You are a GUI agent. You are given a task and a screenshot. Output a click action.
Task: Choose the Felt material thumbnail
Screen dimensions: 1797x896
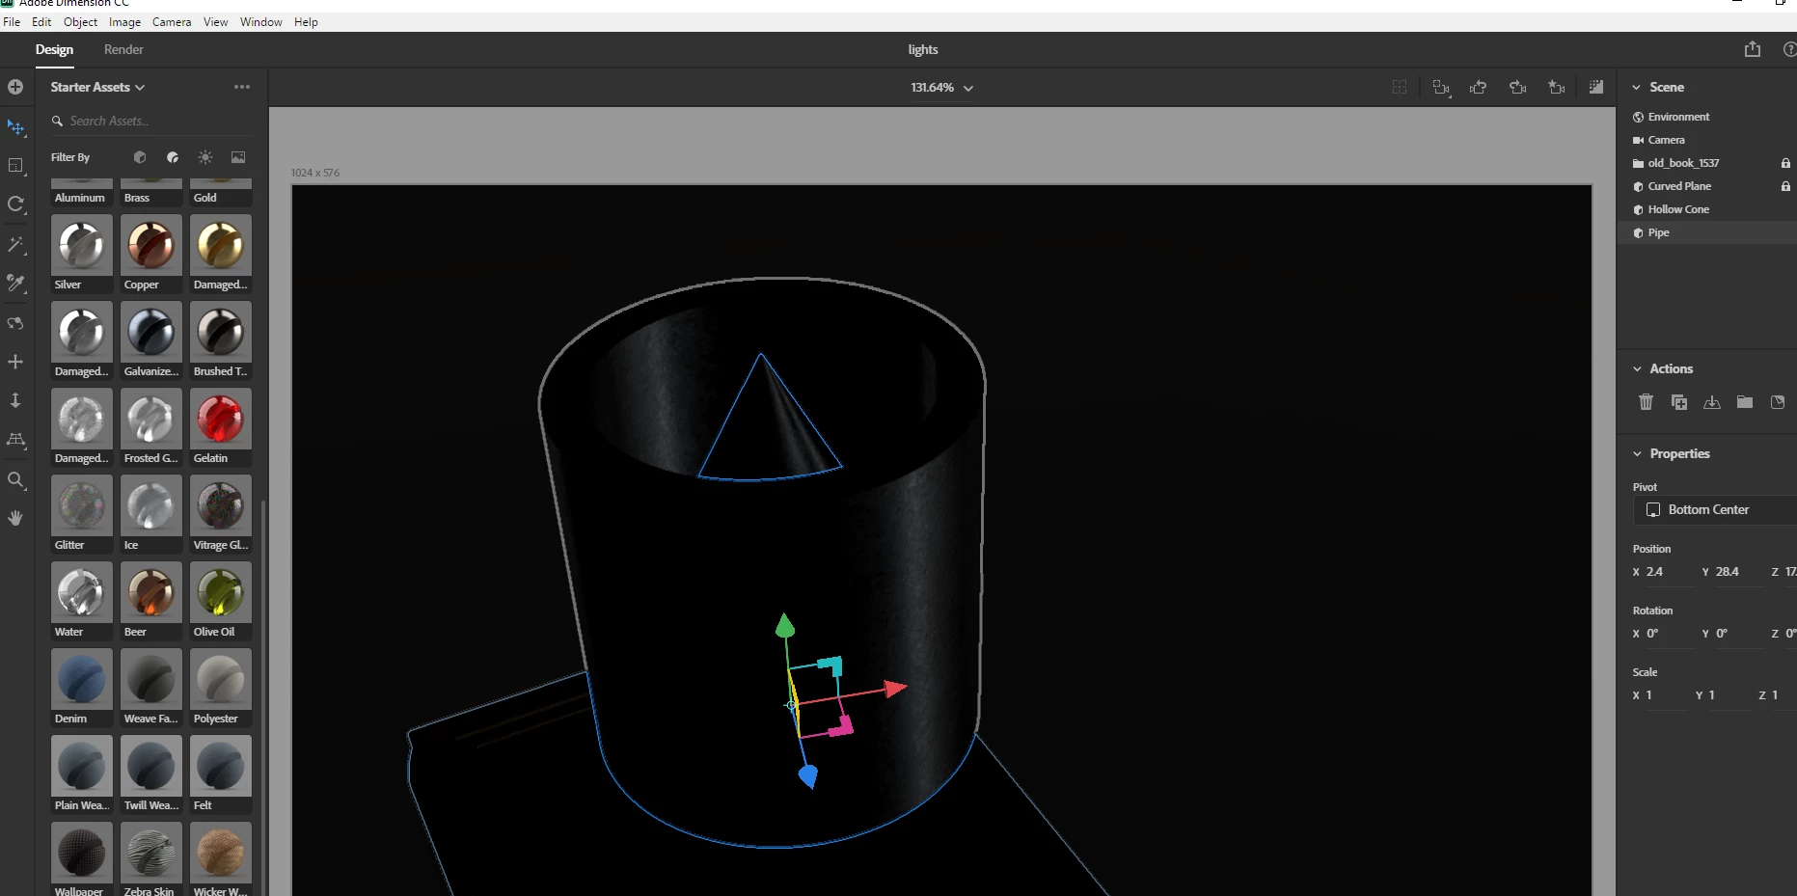coord(221,765)
